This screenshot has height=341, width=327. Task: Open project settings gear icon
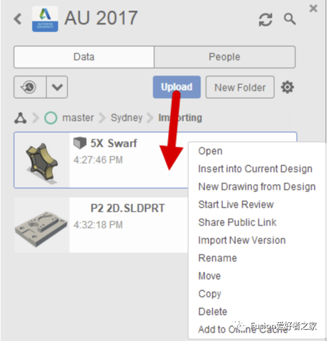point(287,87)
